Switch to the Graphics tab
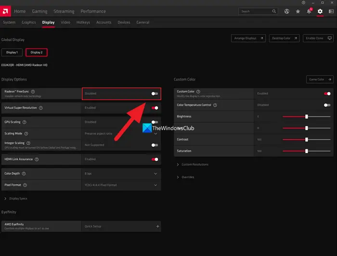337x256 pixels. click(x=29, y=22)
